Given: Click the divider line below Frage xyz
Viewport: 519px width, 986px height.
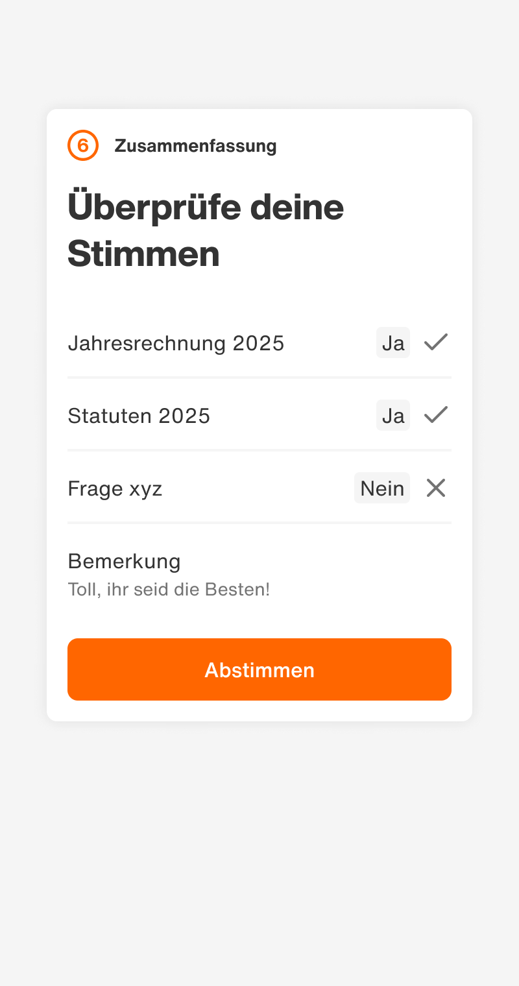Looking at the screenshot, I should point(259,522).
